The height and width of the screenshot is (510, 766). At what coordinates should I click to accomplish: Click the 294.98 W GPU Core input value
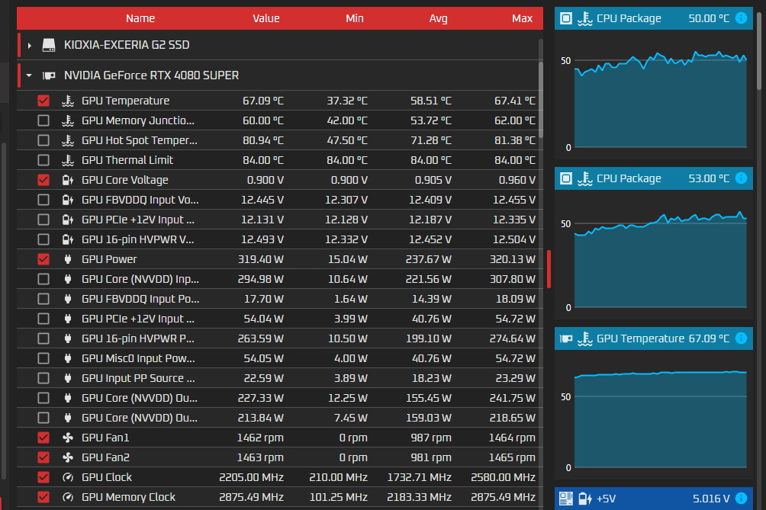[260, 279]
